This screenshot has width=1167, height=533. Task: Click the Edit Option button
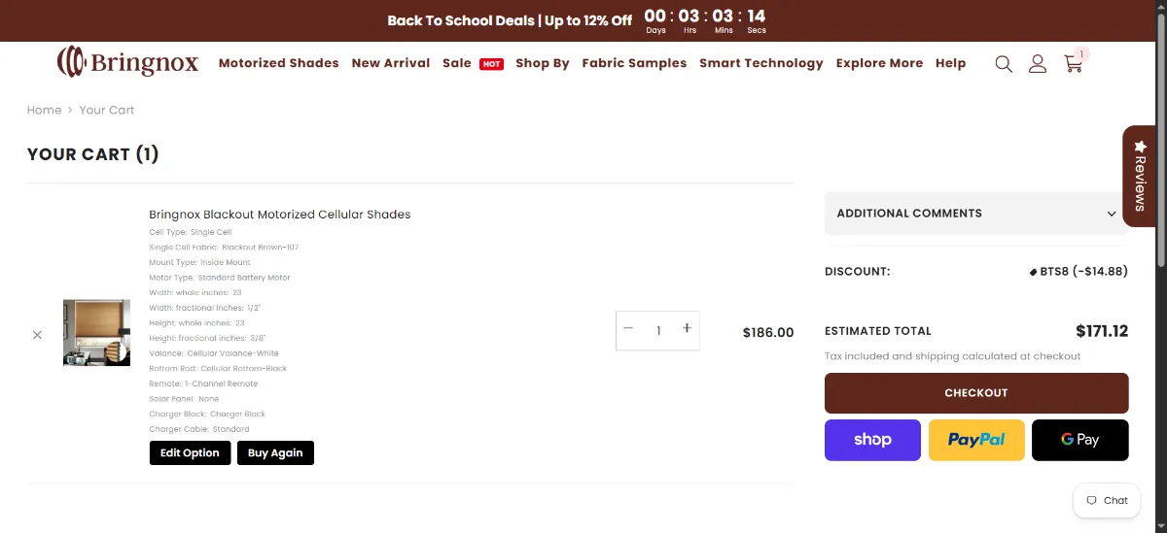pos(190,452)
